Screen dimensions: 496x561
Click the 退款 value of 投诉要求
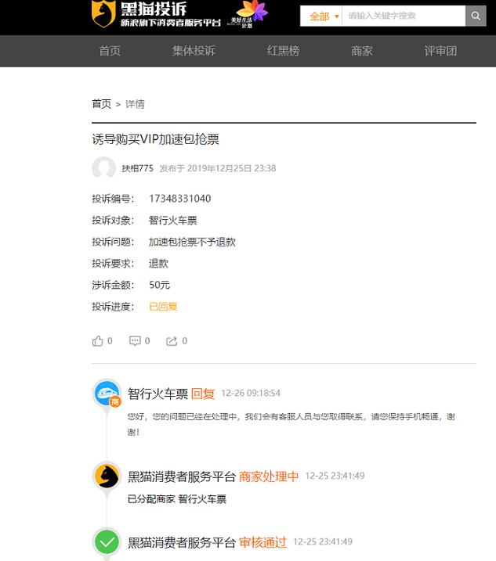pos(159,264)
